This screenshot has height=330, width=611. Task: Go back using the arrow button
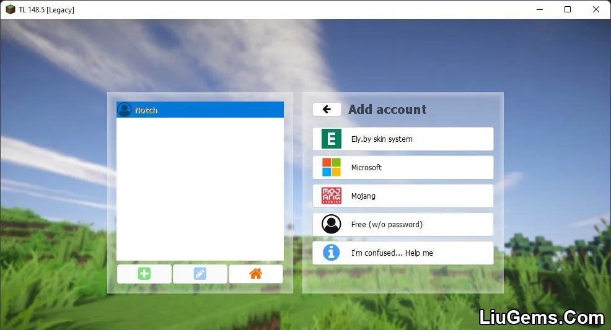tap(327, 110)
